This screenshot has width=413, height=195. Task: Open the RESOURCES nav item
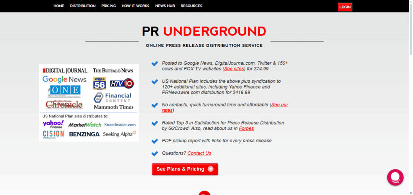tap(192, 6)
